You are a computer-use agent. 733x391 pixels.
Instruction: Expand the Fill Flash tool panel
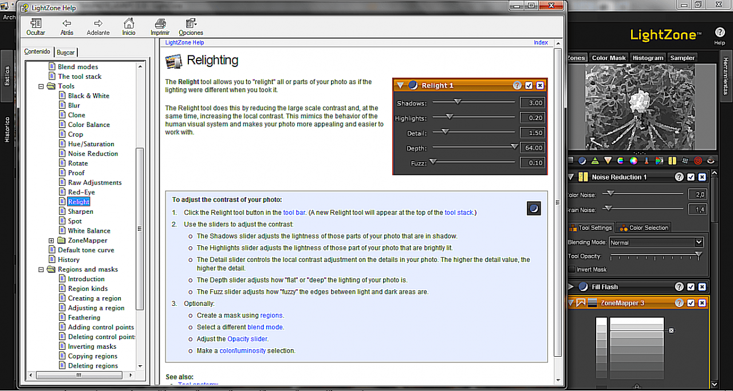[x=571, y=287]
